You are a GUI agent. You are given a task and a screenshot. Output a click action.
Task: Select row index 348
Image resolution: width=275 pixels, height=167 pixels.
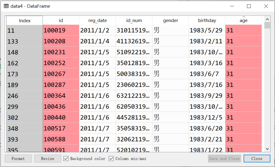point(24,128)
